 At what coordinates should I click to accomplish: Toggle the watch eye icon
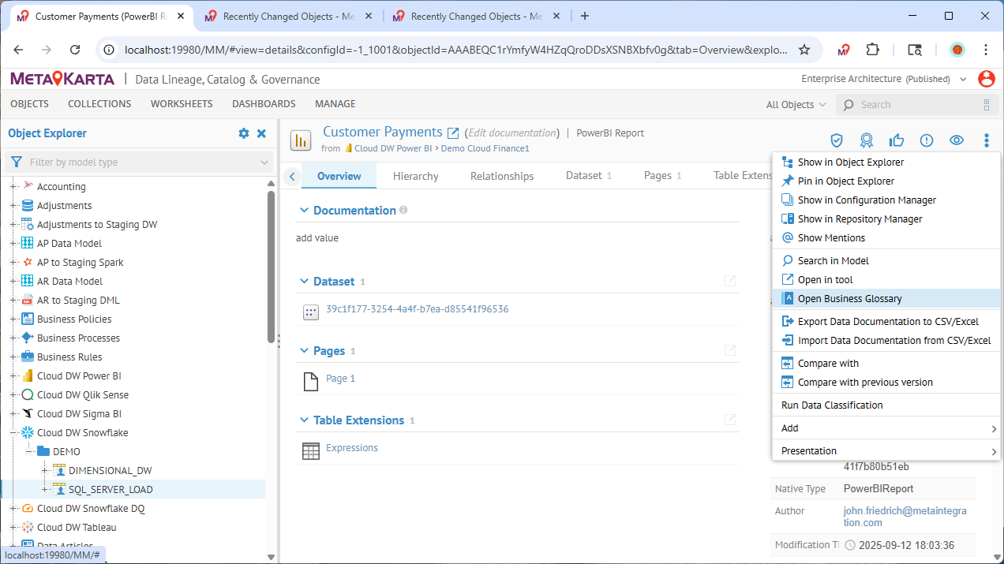pos(957,140)
